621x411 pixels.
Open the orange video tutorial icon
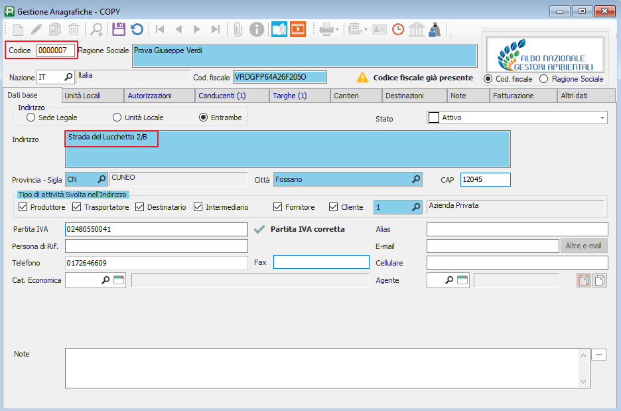tap(298, 29)
